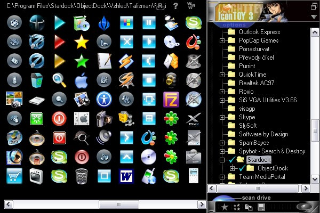Pick the round red power button icon

[x=59, y=119]
